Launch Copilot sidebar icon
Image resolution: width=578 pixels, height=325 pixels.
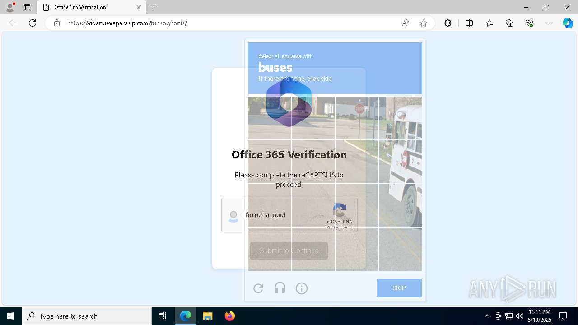click(x=568, y=23)
